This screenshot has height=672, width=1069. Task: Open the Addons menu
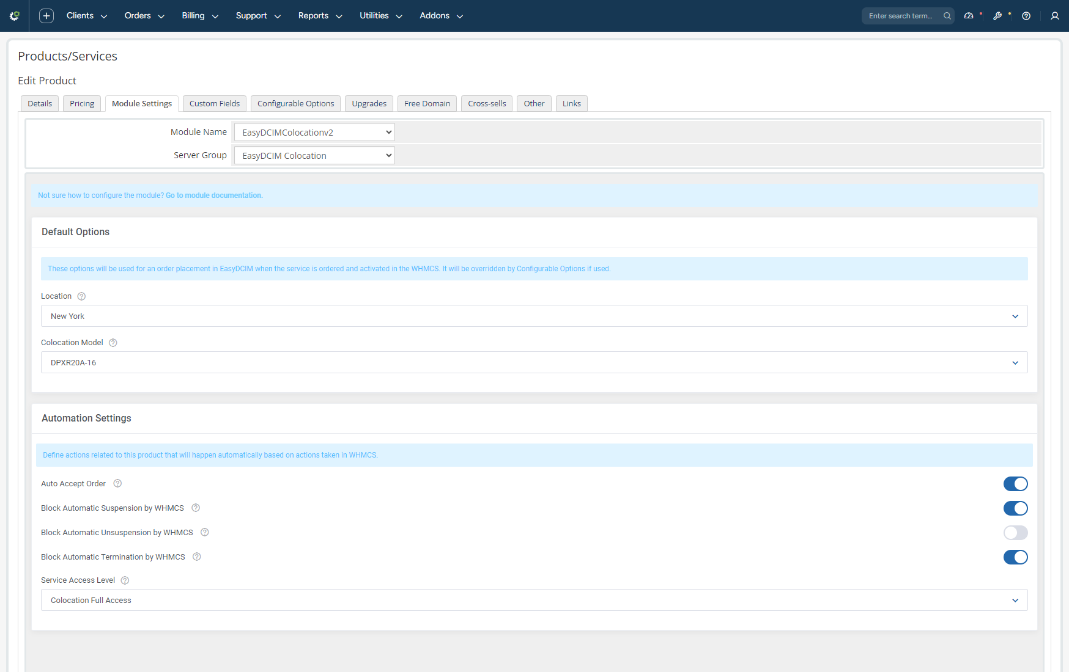[x=442, y=16]
